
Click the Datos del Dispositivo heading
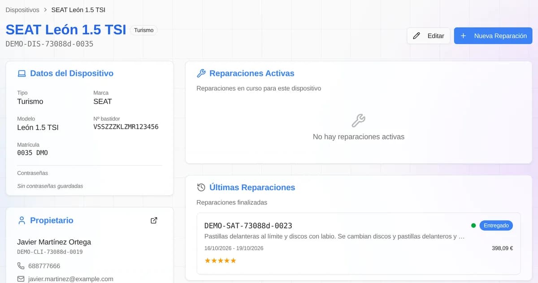[72, 74]
